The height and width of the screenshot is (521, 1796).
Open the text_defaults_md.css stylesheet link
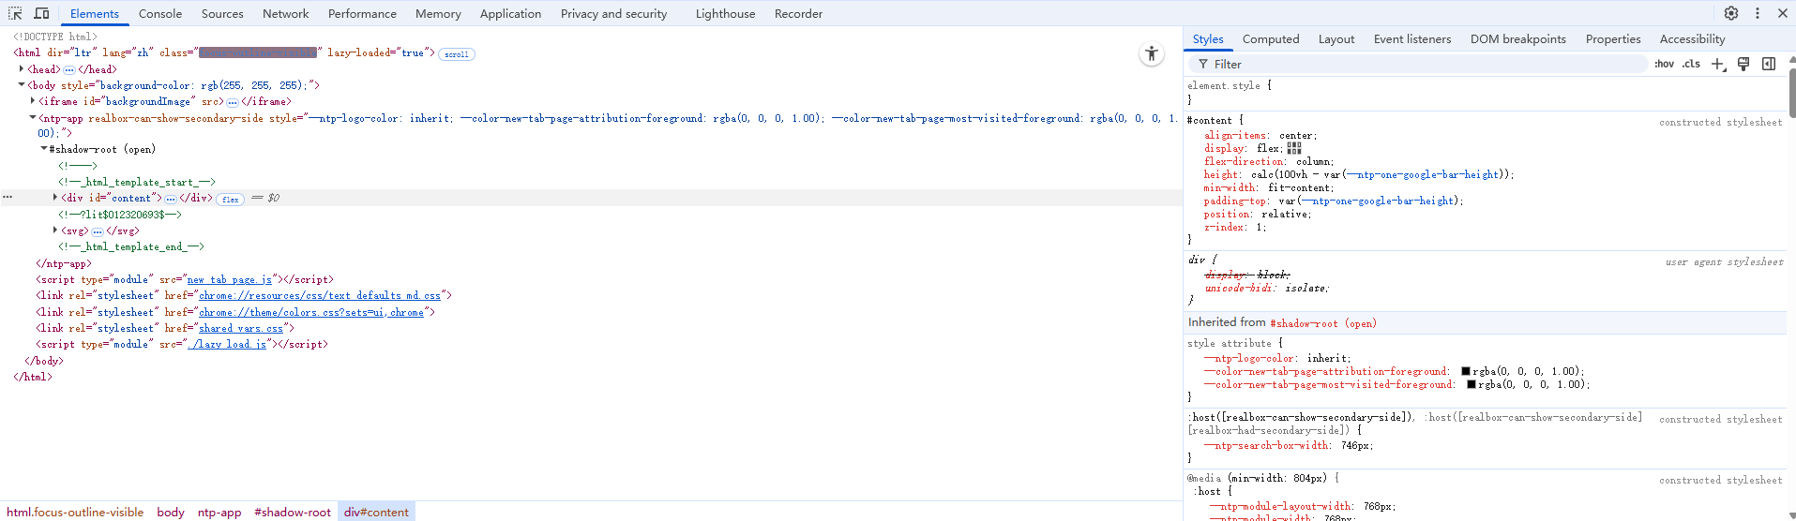point(319,295)
